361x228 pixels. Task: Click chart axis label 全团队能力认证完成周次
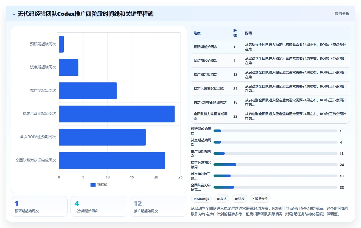36,160
